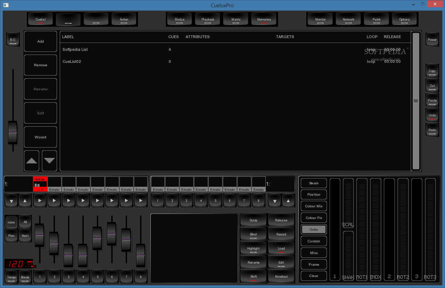Click the grand master fader below B.O.
This screenshot has width=445, height=288.
click(x=13, y=132)
